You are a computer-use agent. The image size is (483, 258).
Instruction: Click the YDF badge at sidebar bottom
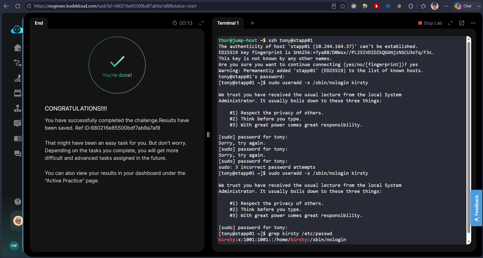click(14, 246)
